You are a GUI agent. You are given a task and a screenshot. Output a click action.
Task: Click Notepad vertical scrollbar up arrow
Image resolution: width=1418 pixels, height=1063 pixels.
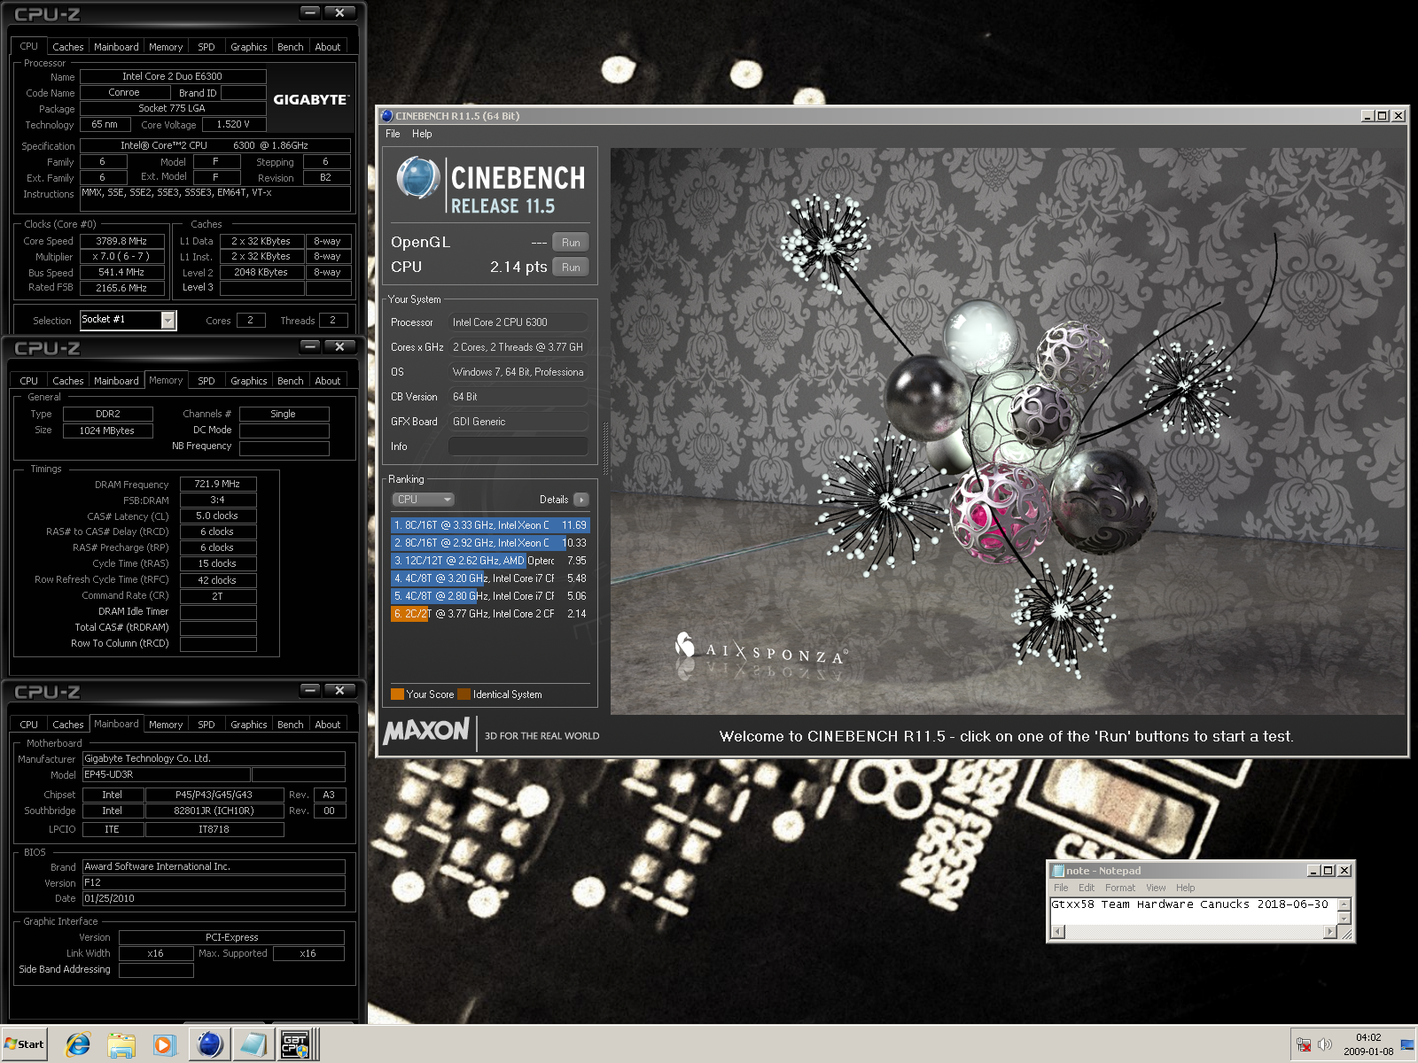pos(1344,904)
